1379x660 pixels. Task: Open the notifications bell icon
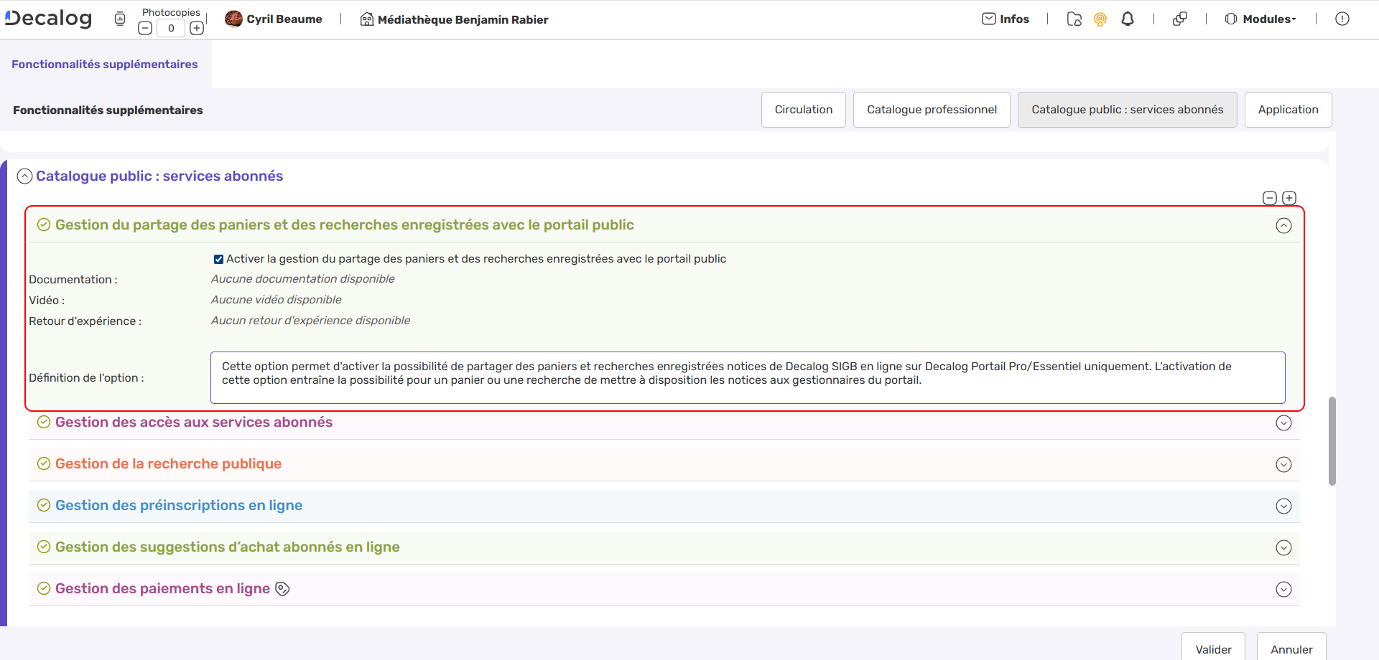click(1127, 19)
